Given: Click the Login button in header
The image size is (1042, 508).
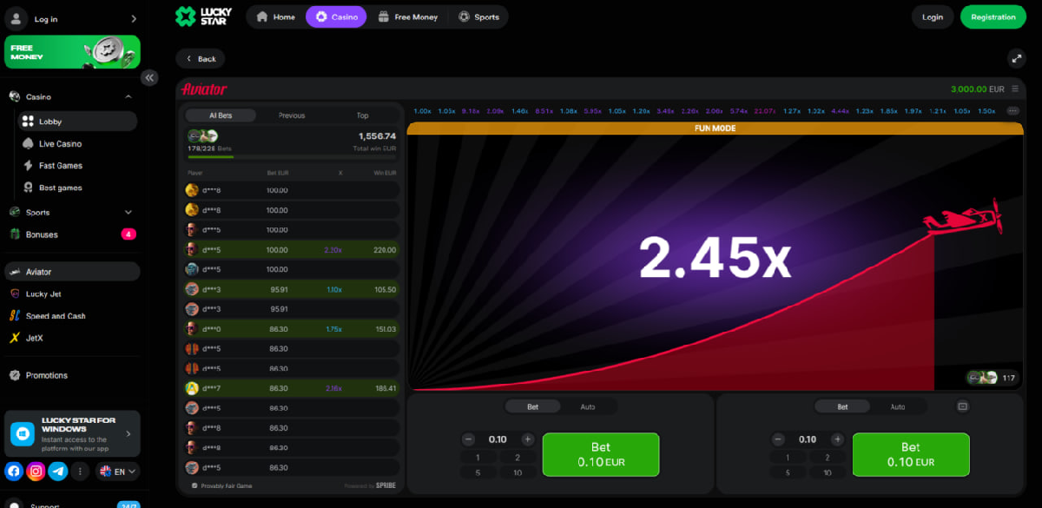Looking at the screenshot, I should tap(933, 16).
